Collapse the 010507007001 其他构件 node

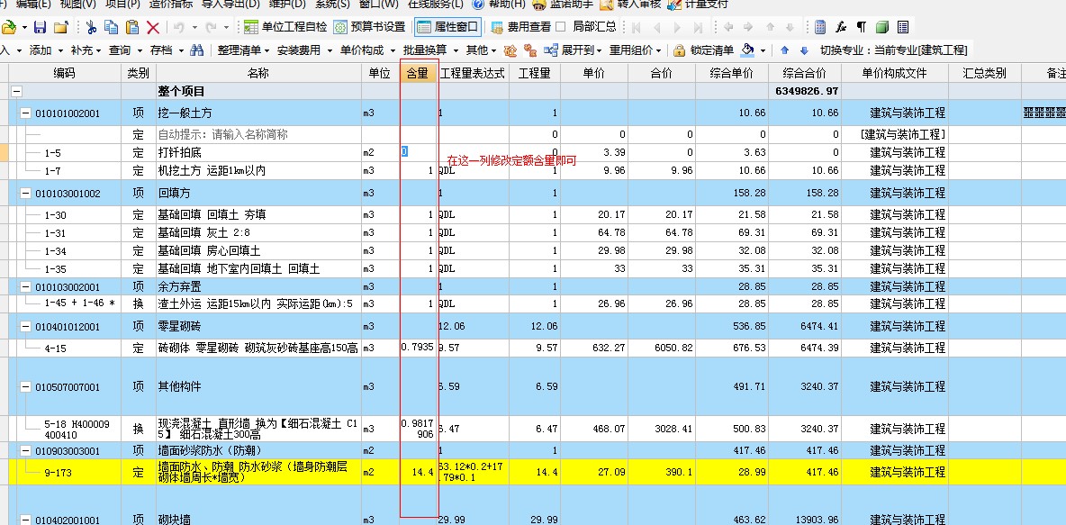(25, 387)
